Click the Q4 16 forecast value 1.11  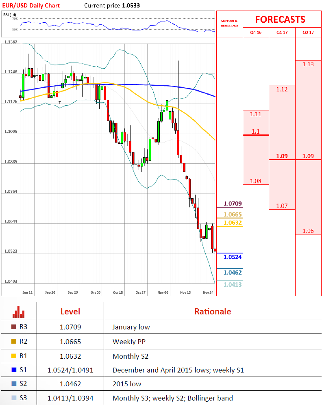pyautogui.click(x=256, y=114)
